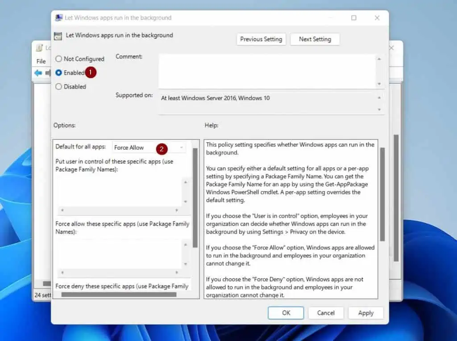Screen dimensions: 457x341
Task: Select the Disabled radio button
Action: (58, 87)
